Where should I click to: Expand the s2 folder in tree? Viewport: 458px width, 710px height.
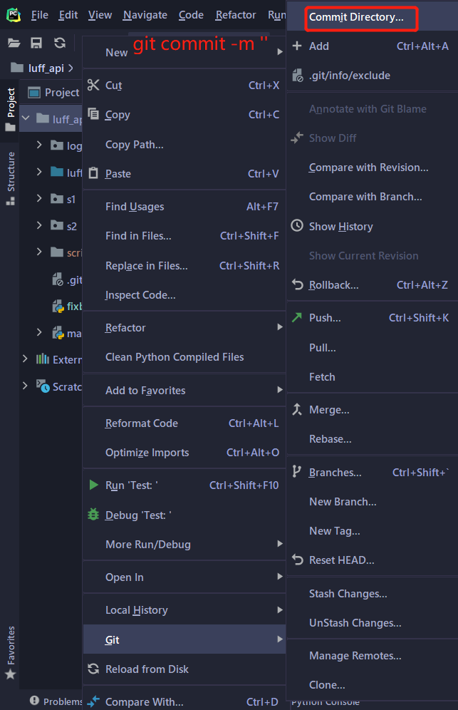(39, 225)
